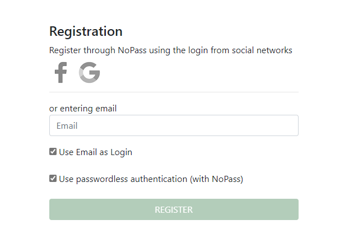The height and width of the screenshot is (243, 349).
Task: Click the "Register through NoPass" description text
Action: pos(170,50)
